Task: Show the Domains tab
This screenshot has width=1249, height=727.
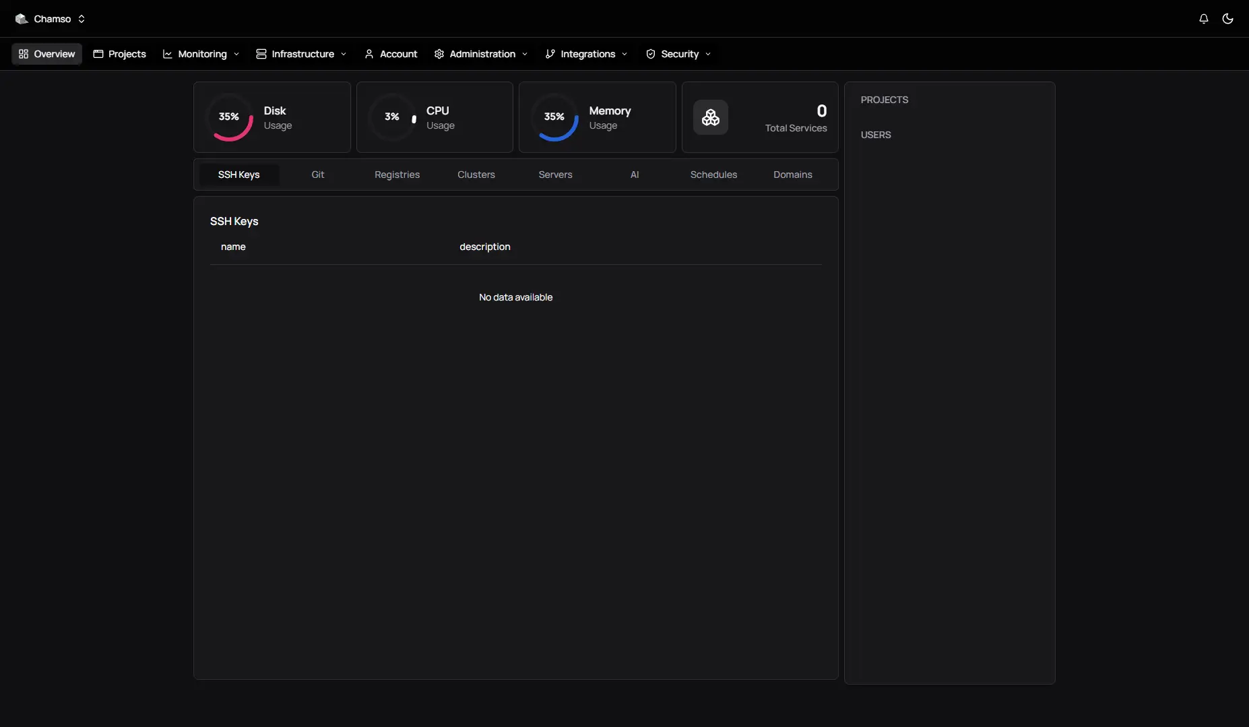Action: point(792,175)
